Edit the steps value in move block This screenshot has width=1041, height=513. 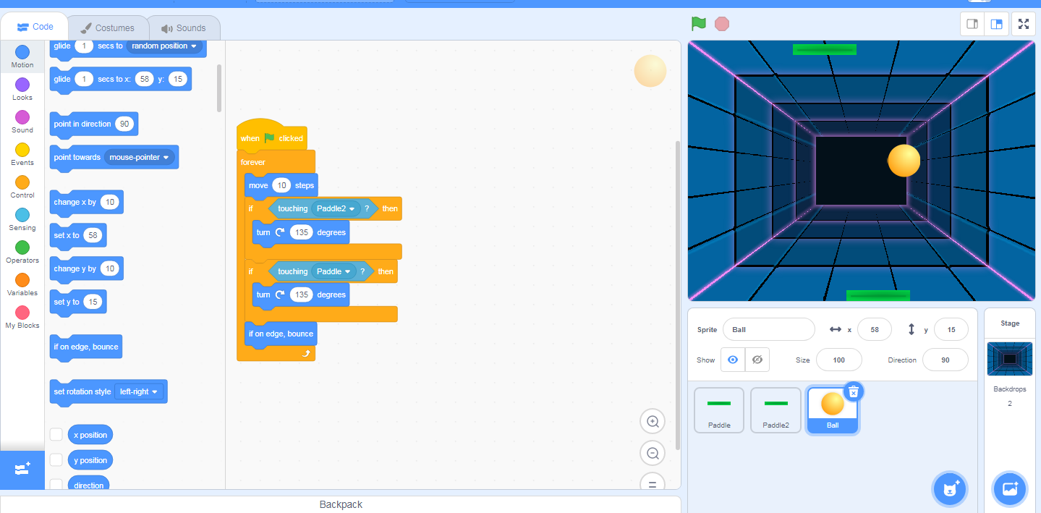(x=281, y=185)
